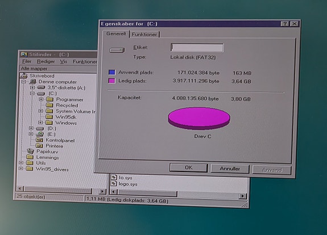Click the help question mark button
The height and width of the screenshot is (235, 327).
tap(284, 24)
